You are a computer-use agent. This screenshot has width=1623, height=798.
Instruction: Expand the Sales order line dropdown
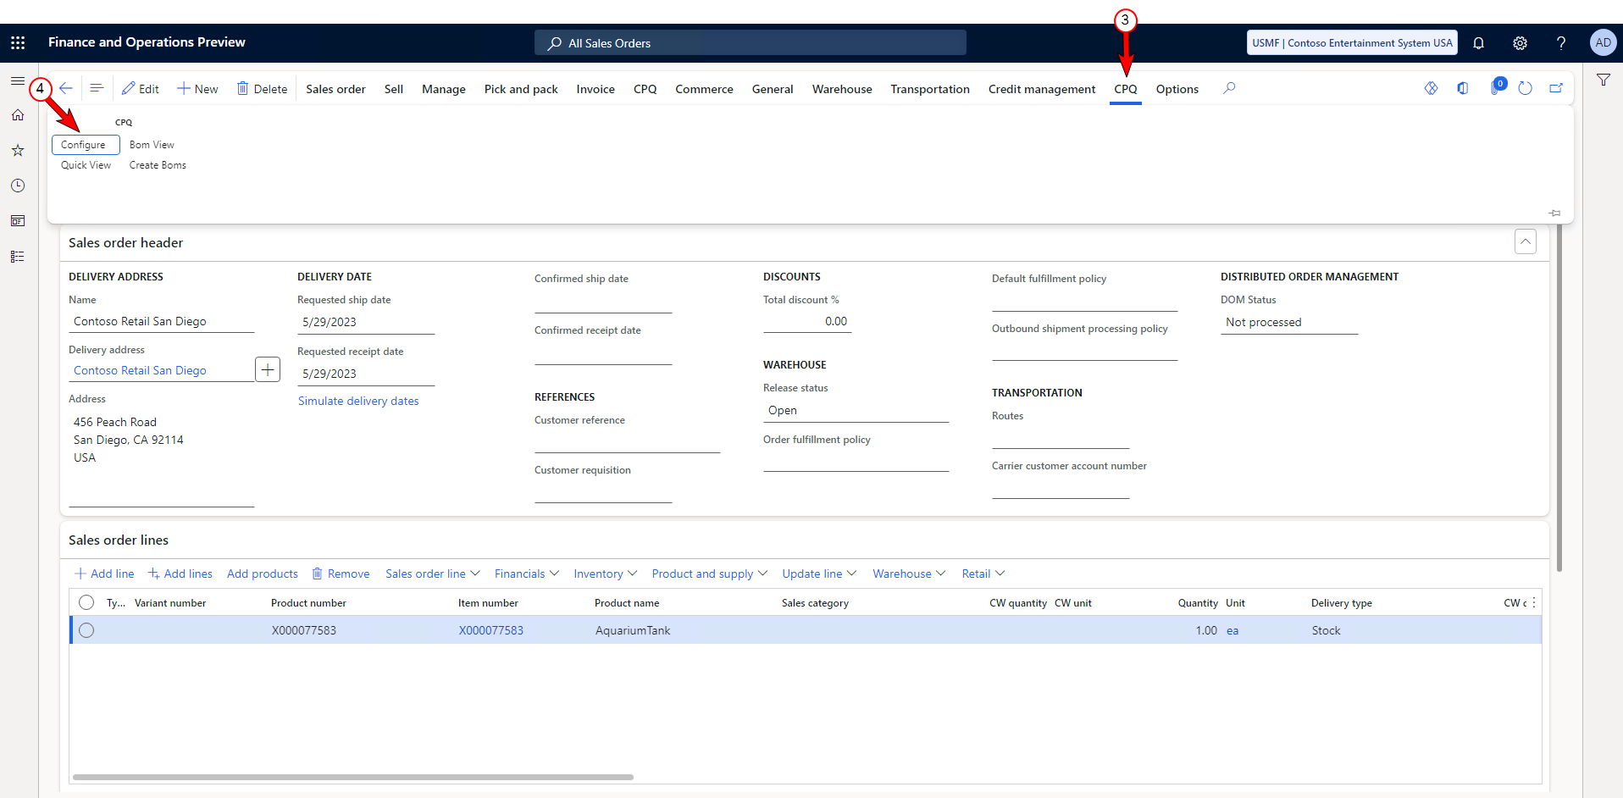tap(433, 574)
